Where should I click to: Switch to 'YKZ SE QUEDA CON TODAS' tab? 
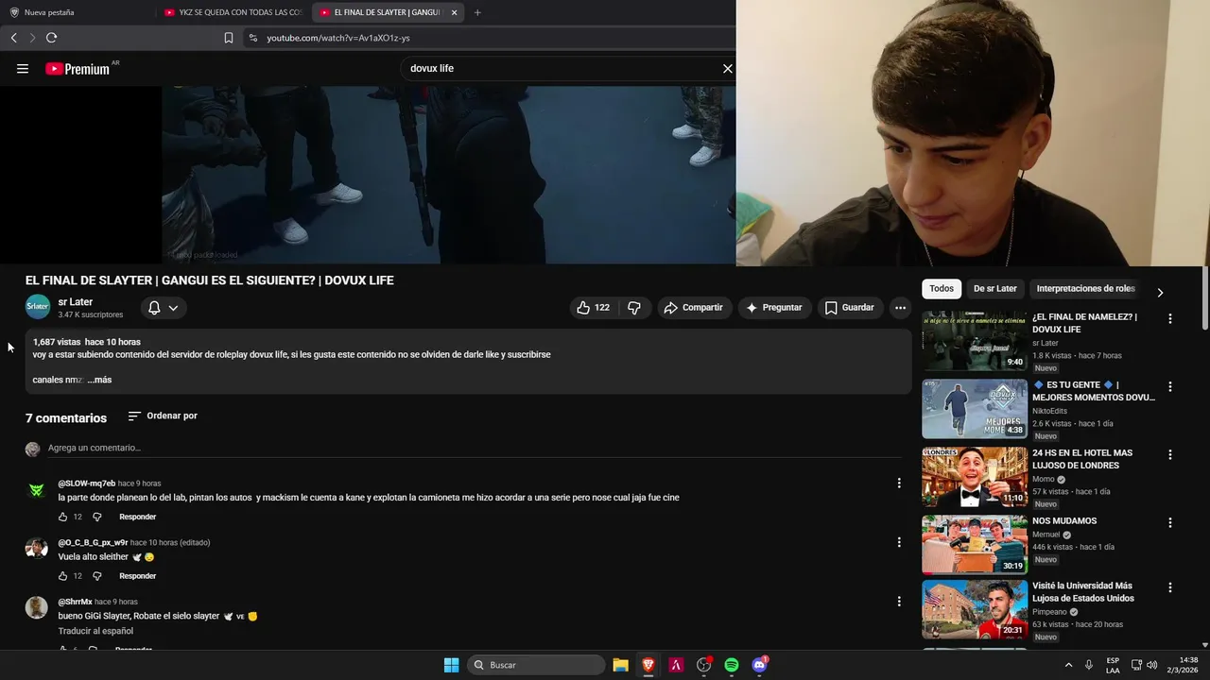[233, 12]
